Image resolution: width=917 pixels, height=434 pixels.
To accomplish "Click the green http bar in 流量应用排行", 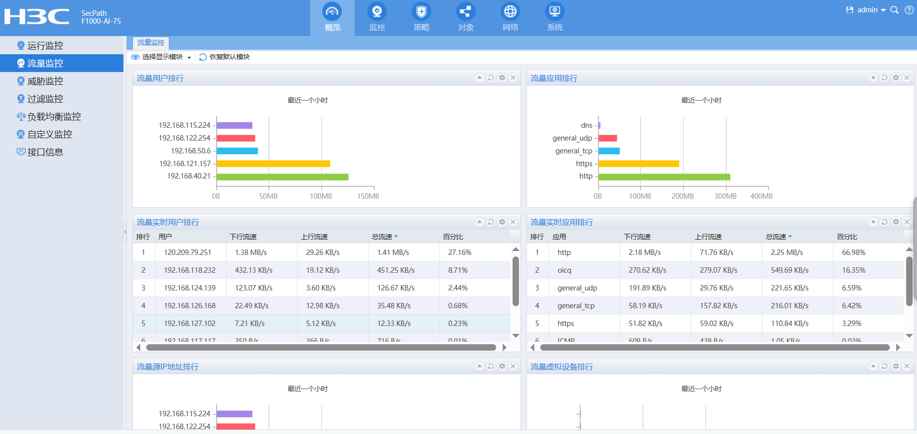I will (x=664, y=177).
